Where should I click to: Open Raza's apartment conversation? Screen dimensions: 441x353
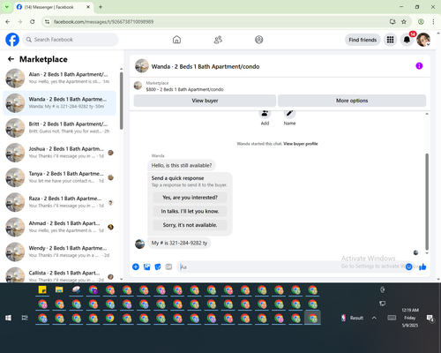tap(59, 202)
